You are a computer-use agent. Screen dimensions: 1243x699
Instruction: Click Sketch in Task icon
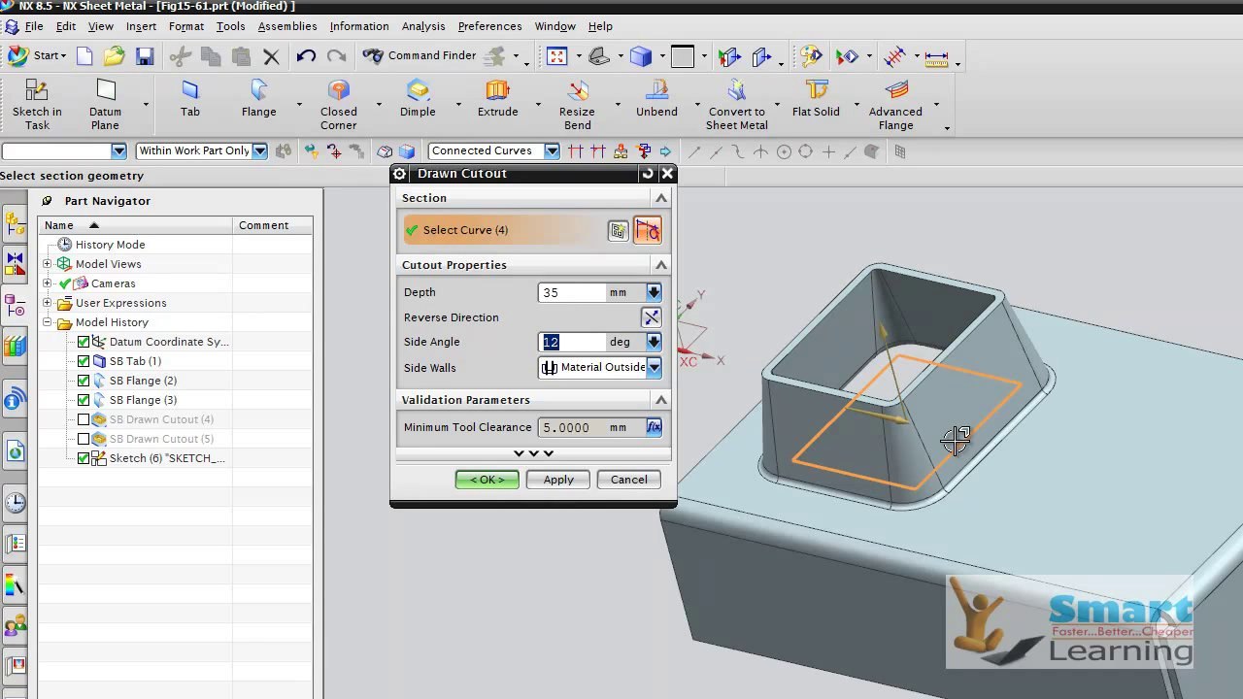(37, 93)
